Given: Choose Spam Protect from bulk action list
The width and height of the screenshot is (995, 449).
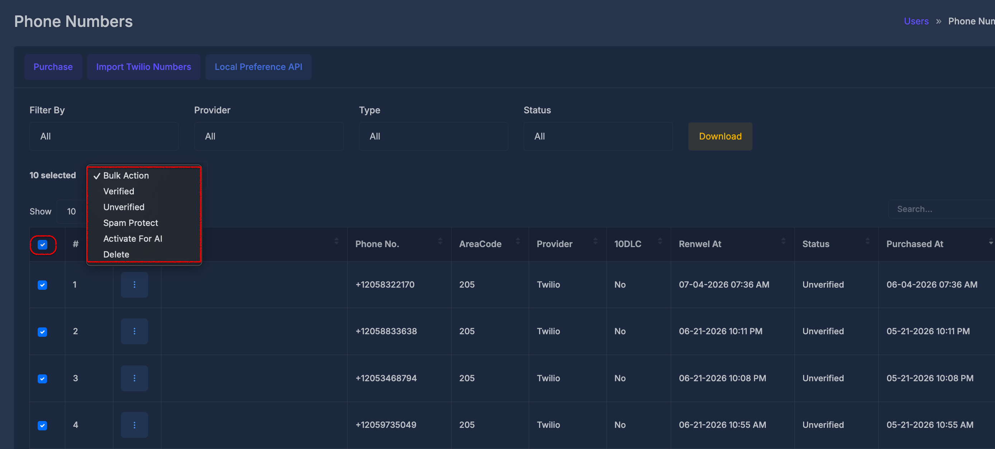Looking at the screenshot, I should [144, 223].
